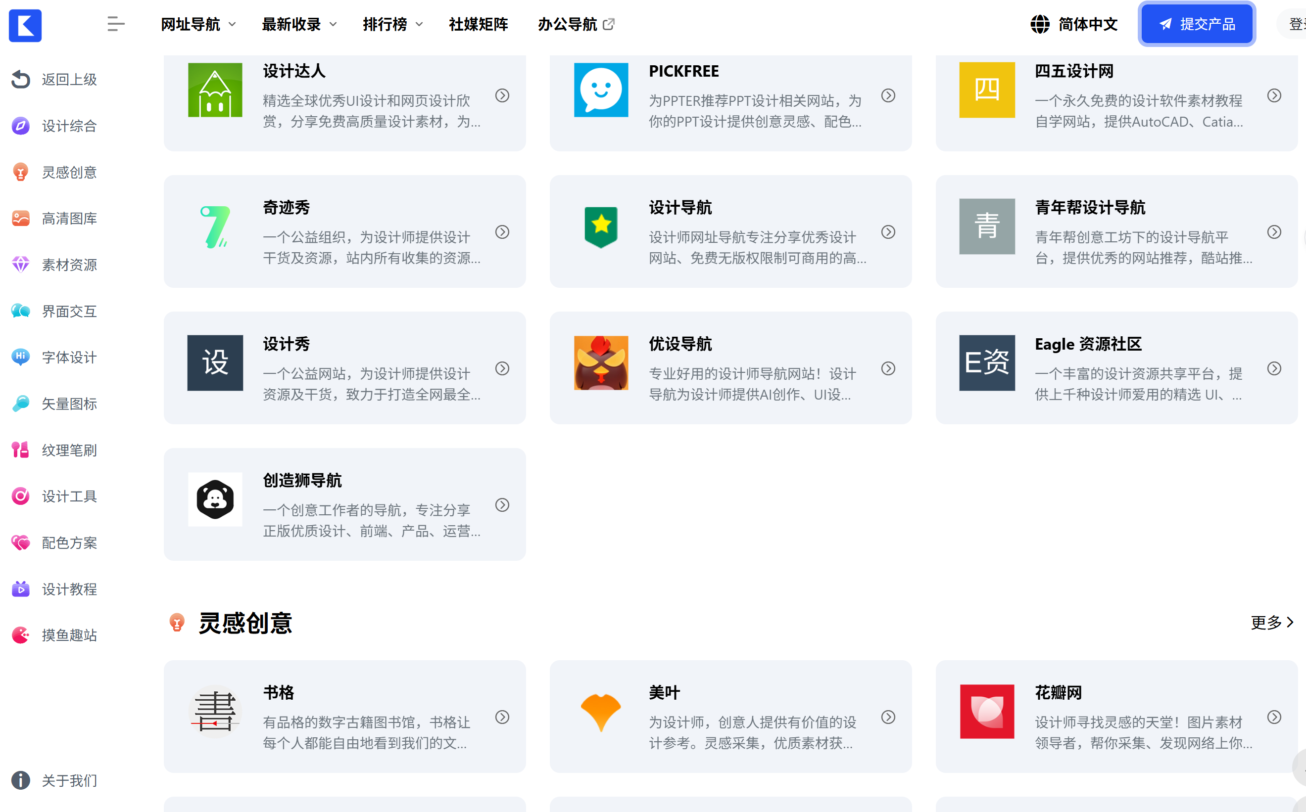Open the 社媒矩阵 nav item
This screenshot has height=812, width=1306.
(x=479, y=24)
